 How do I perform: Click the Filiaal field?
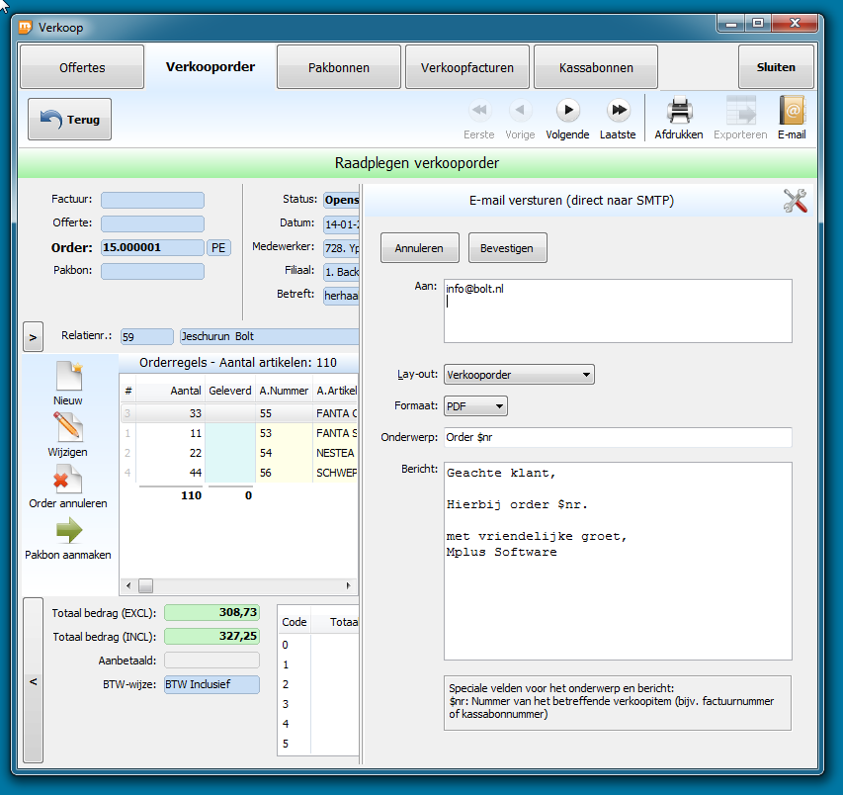tap(341, 272)
